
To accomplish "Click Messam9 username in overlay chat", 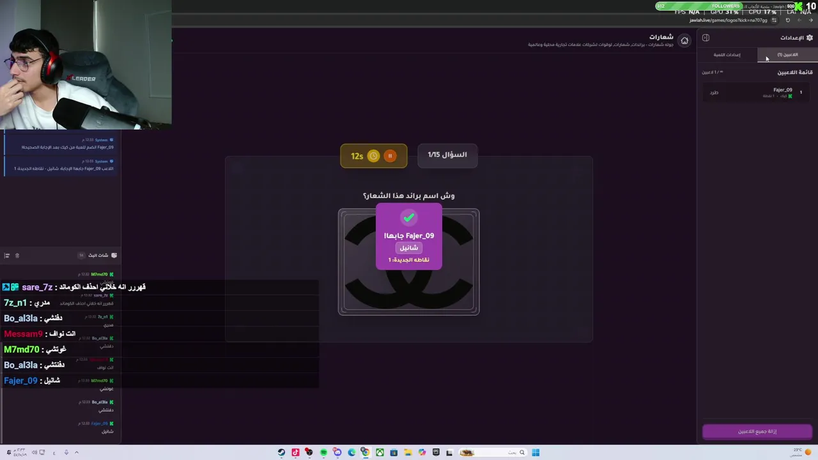I will pos(23,334).
